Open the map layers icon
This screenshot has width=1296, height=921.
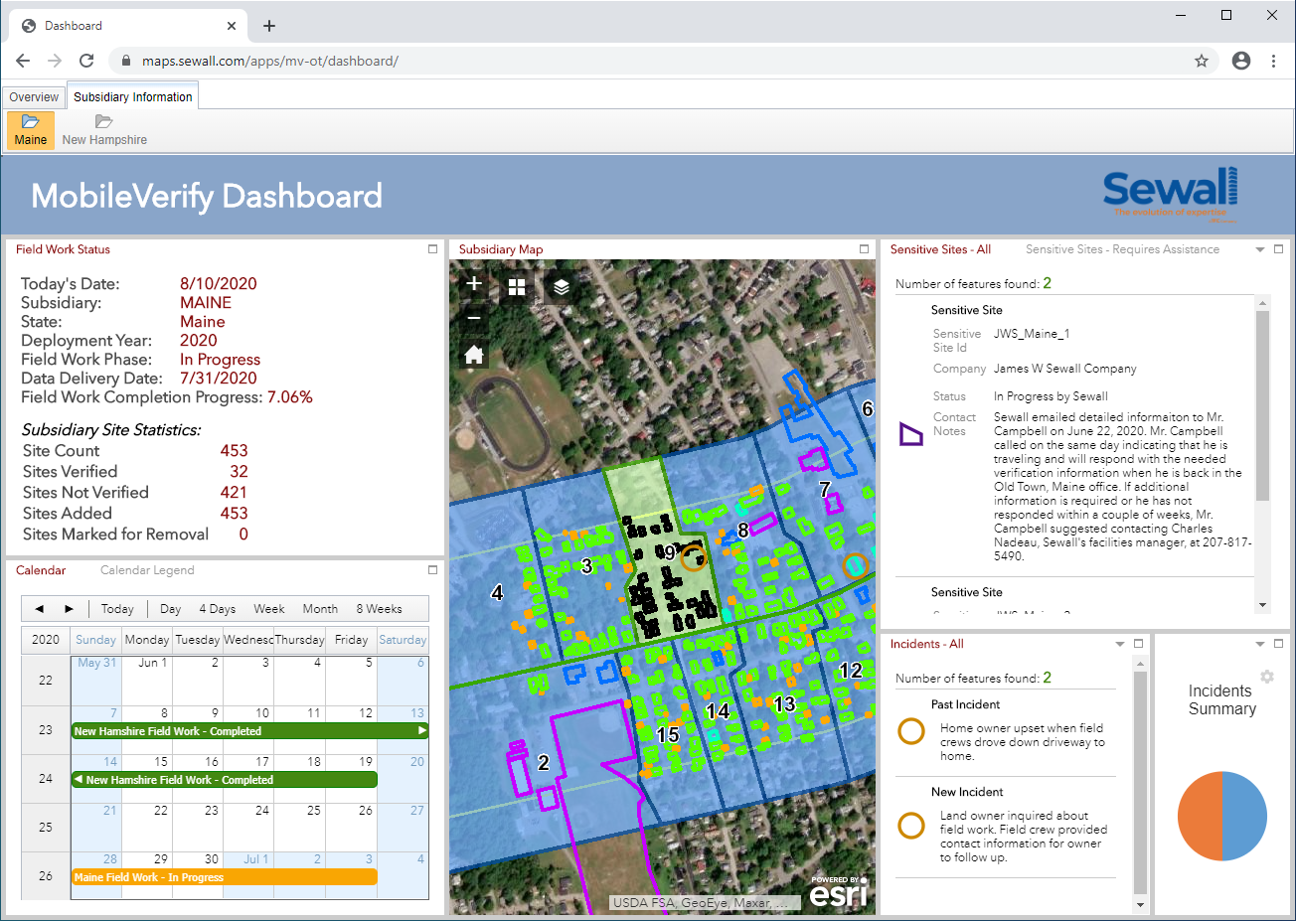(561, 285)
